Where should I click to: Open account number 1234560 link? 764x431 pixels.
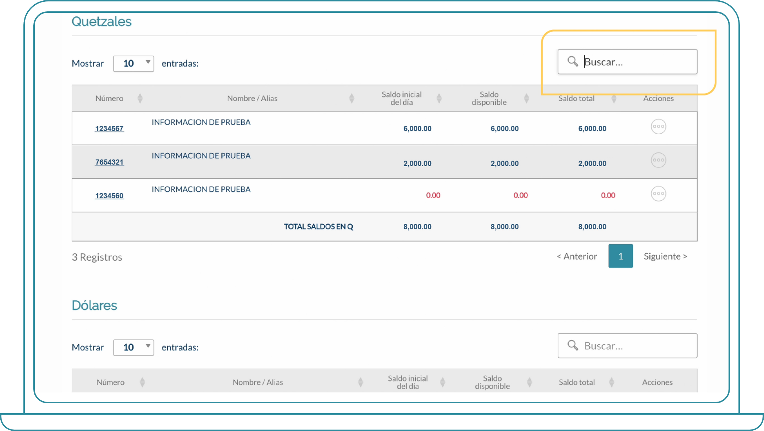[109, 196]
